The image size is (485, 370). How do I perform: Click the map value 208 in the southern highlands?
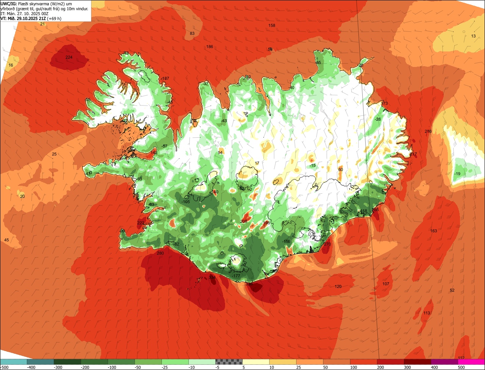244,221
